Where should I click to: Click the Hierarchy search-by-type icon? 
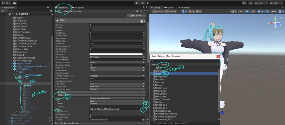51,11
